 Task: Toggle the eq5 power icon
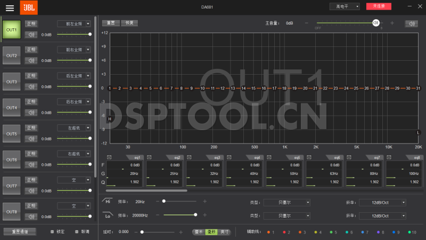click(x=269, y=157)
